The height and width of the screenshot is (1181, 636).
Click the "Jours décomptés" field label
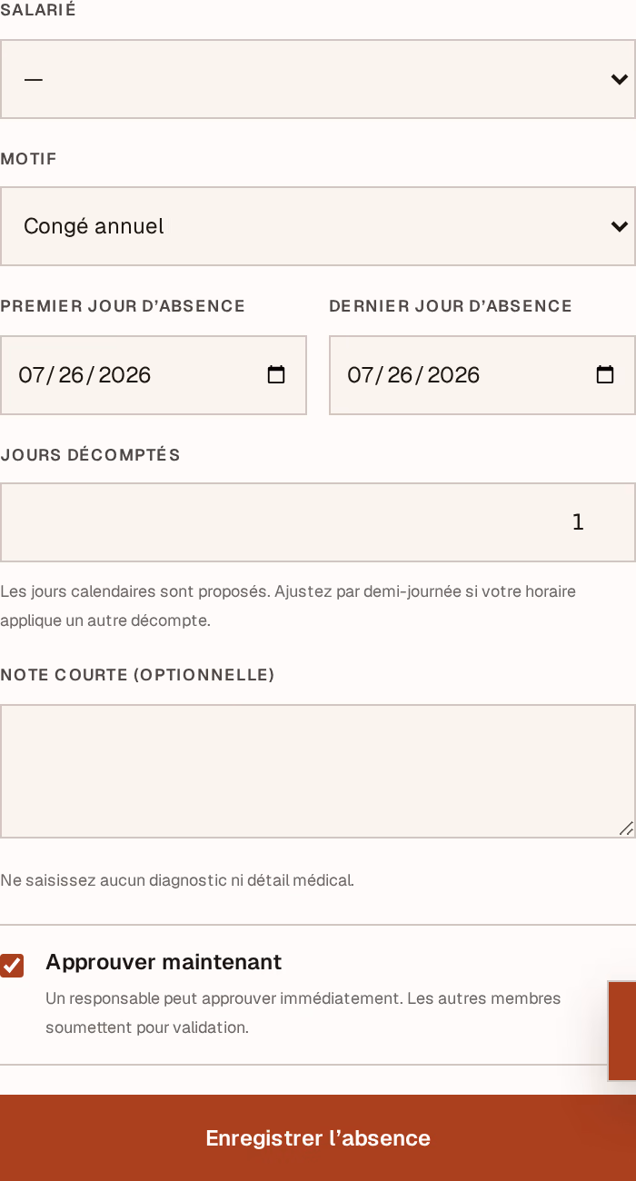click(x=90, y=455)
